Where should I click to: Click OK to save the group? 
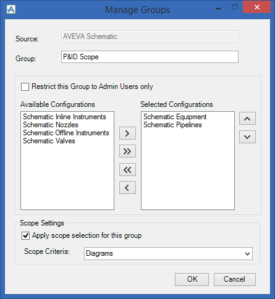(192, 279)
